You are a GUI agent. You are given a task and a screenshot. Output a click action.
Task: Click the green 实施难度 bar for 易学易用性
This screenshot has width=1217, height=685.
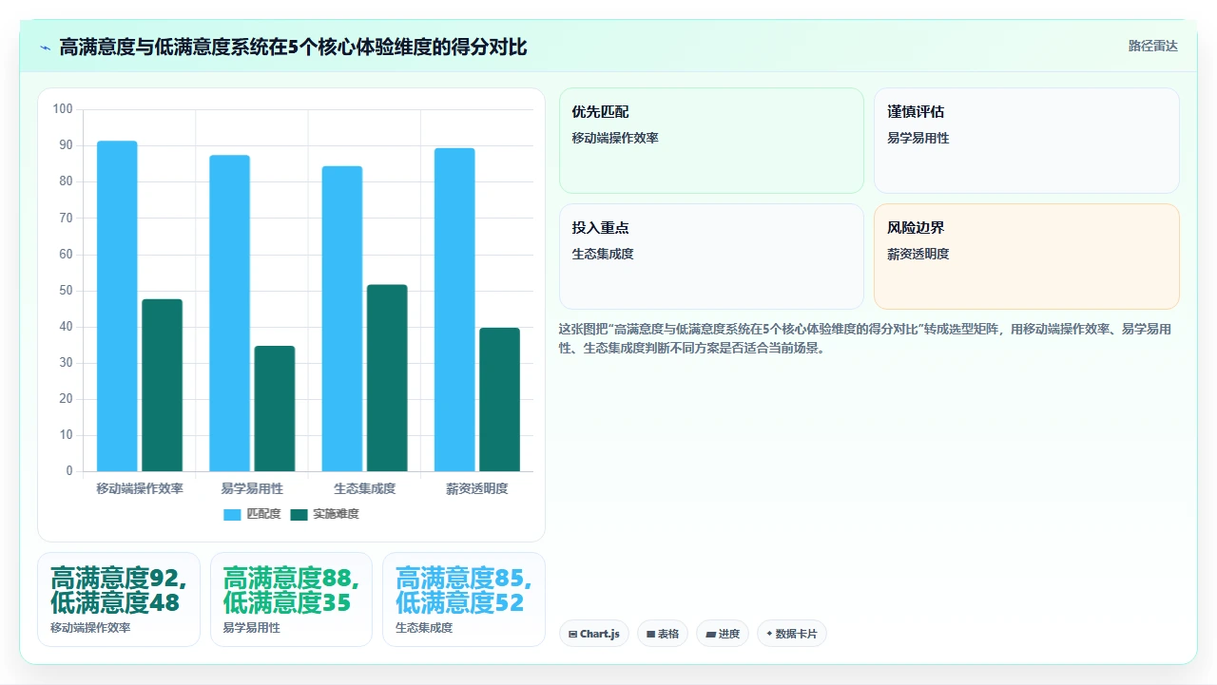click(275, 409)
